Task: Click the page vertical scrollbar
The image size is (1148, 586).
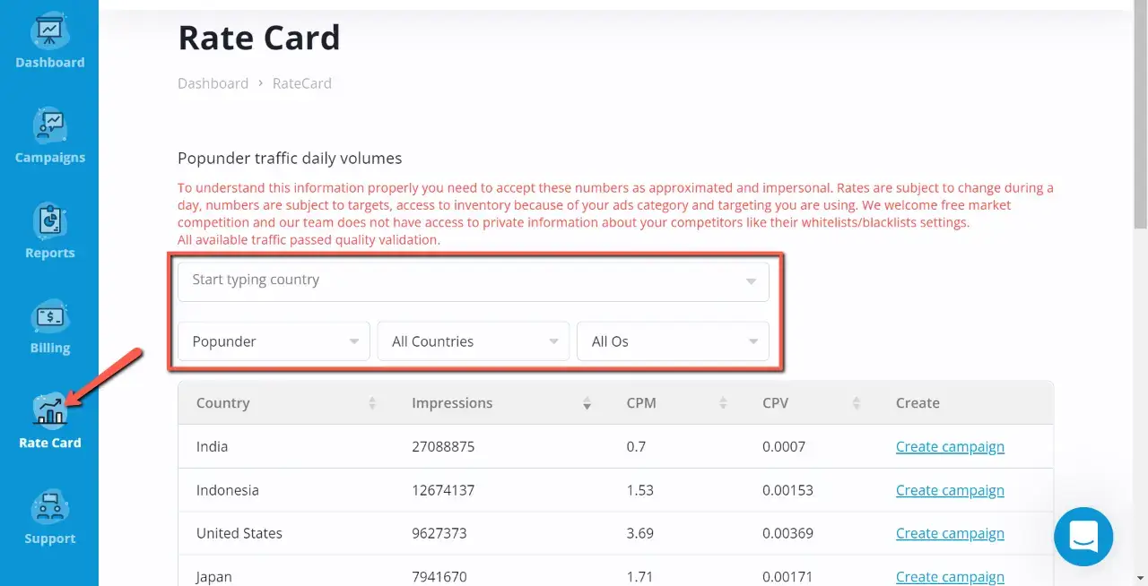Action: (x=1140, y=116)
